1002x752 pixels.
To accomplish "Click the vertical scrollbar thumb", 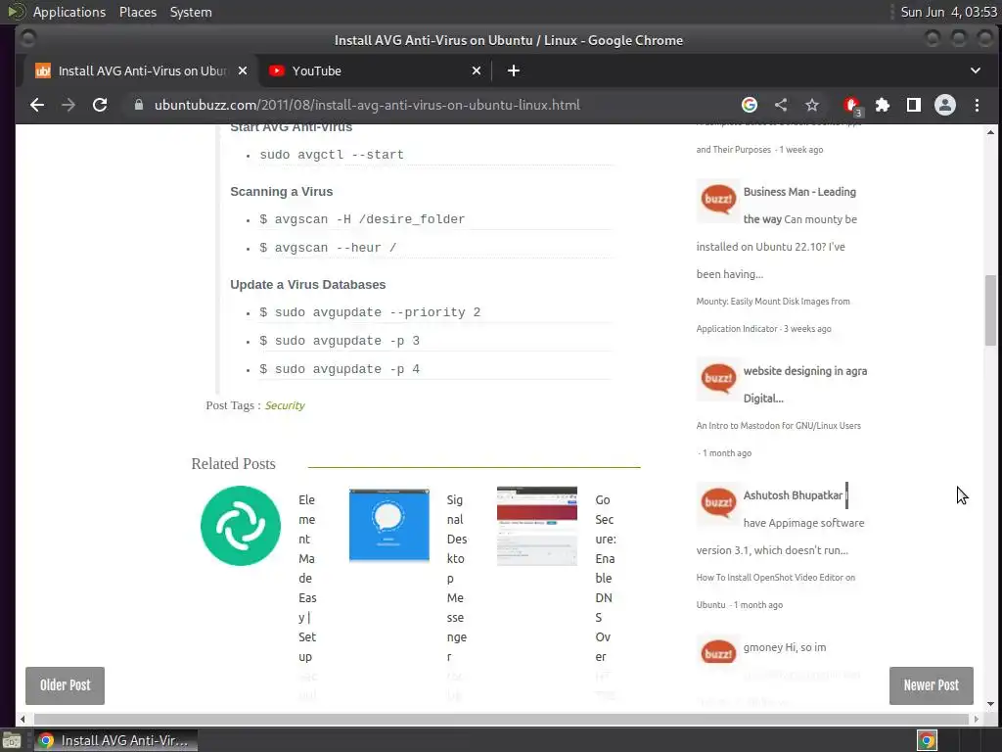I will click(x=990, y=310).
